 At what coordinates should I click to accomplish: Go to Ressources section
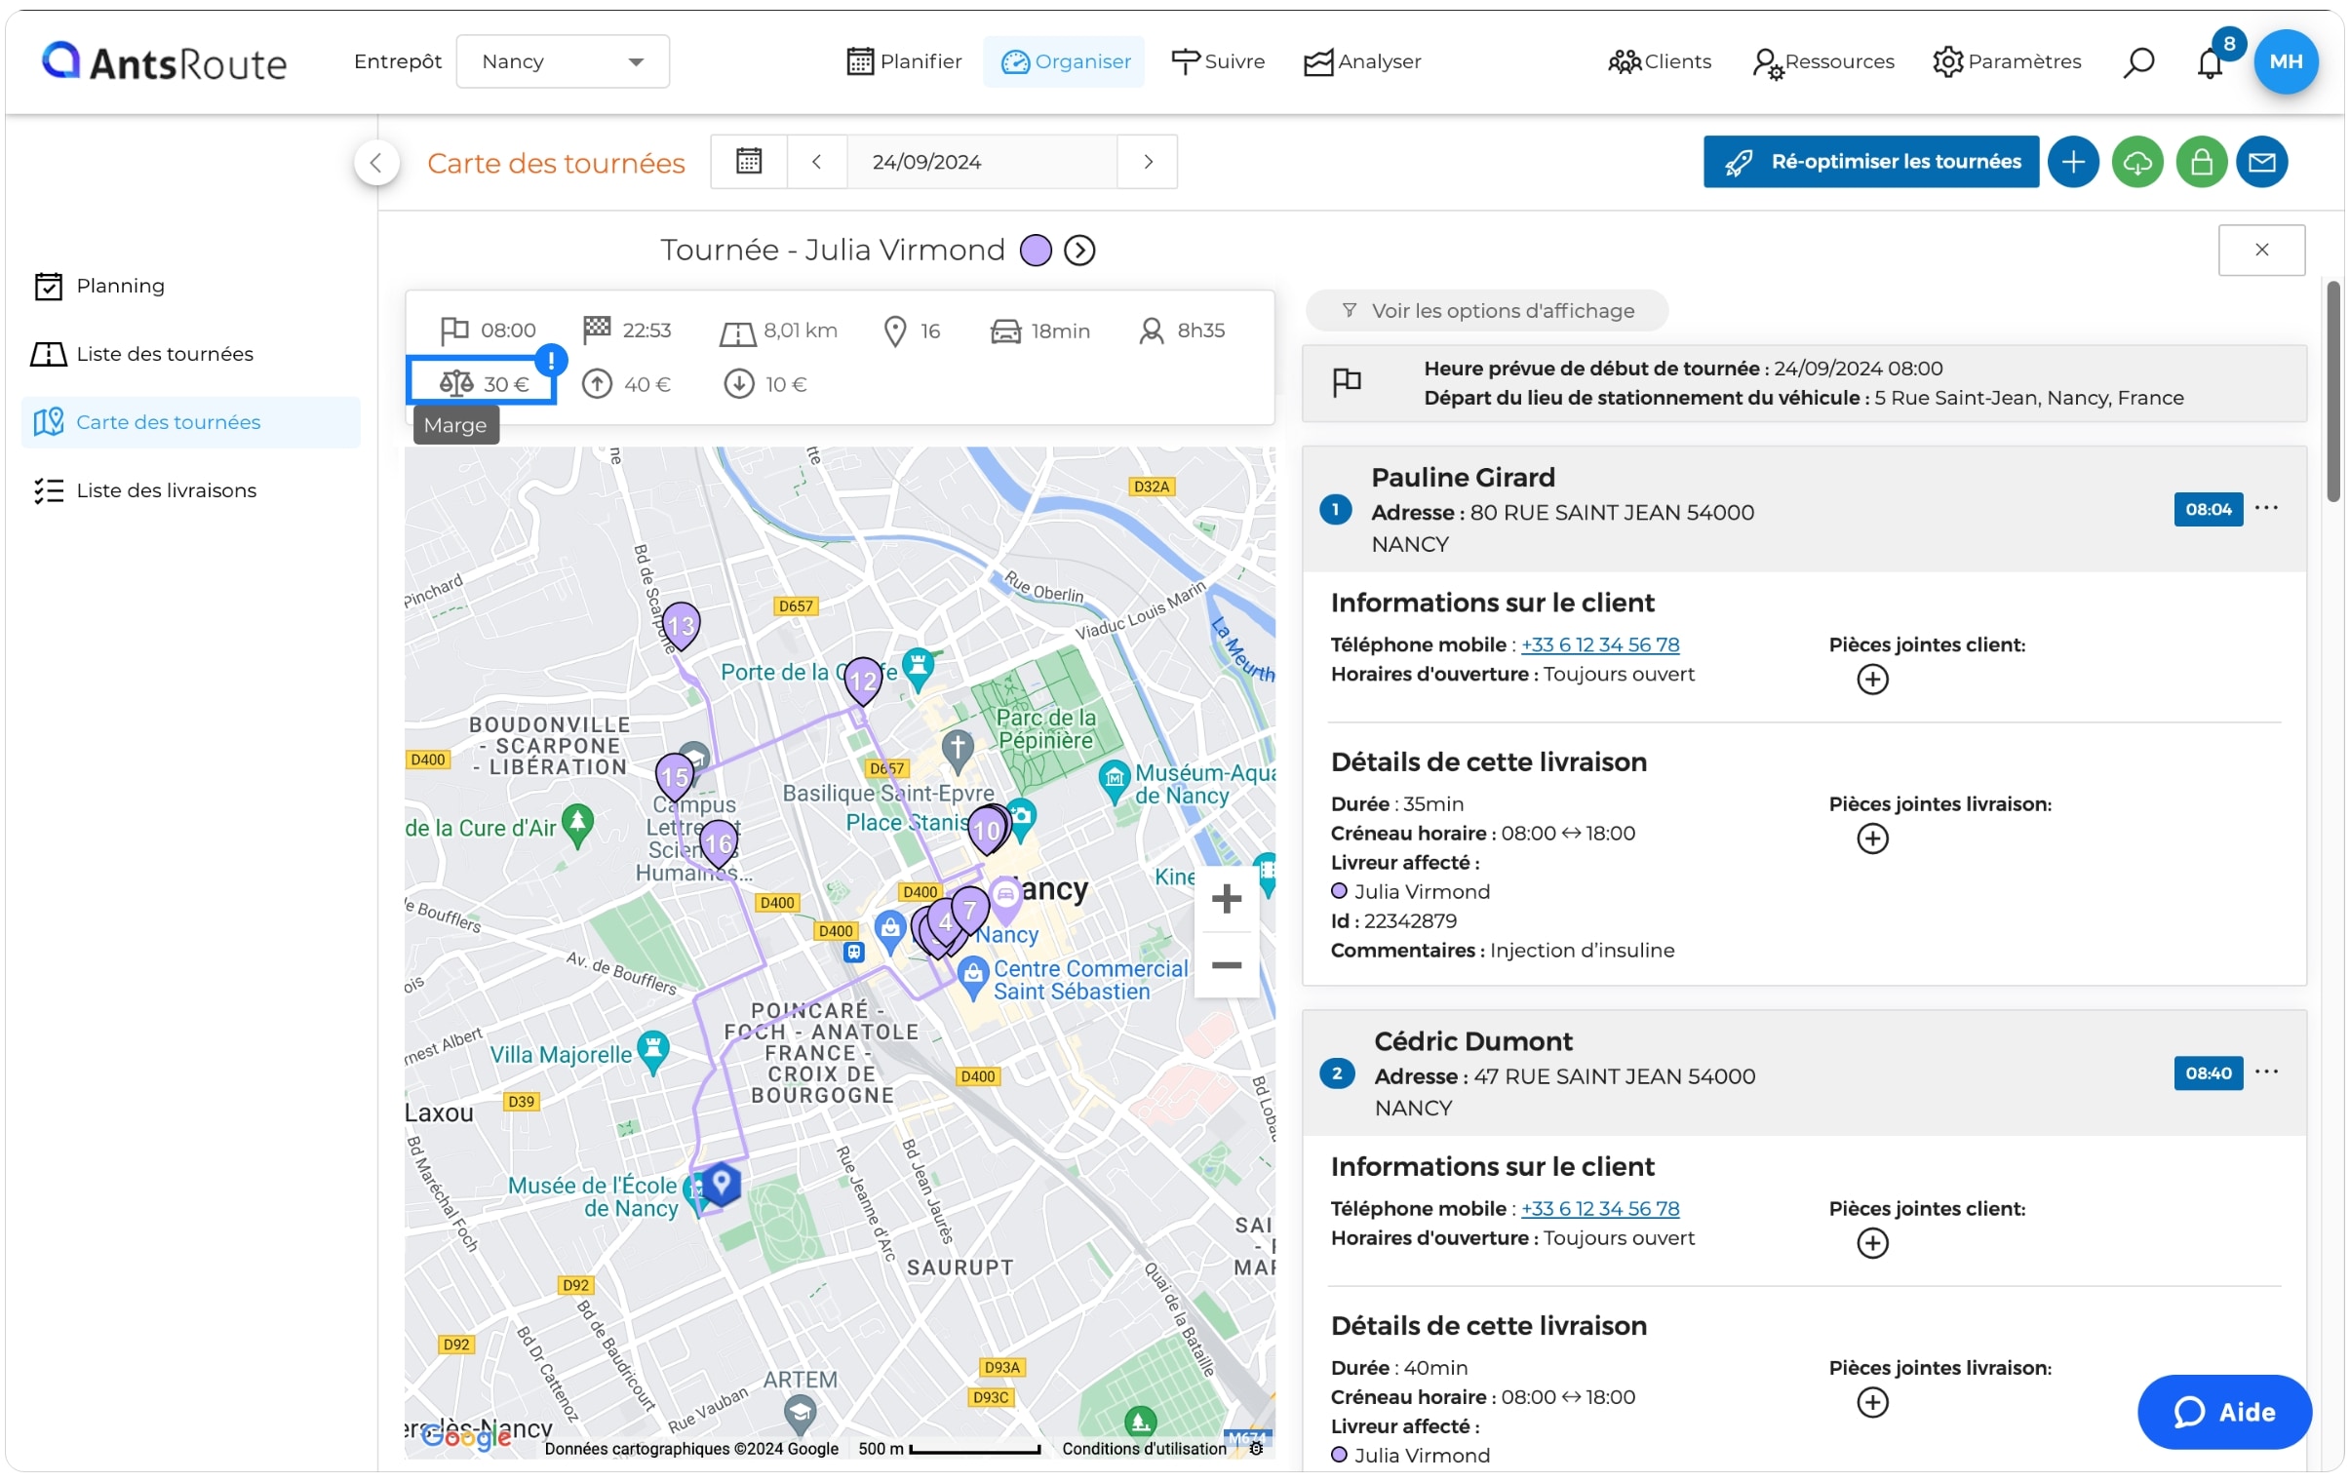[x=1823, y=61]
